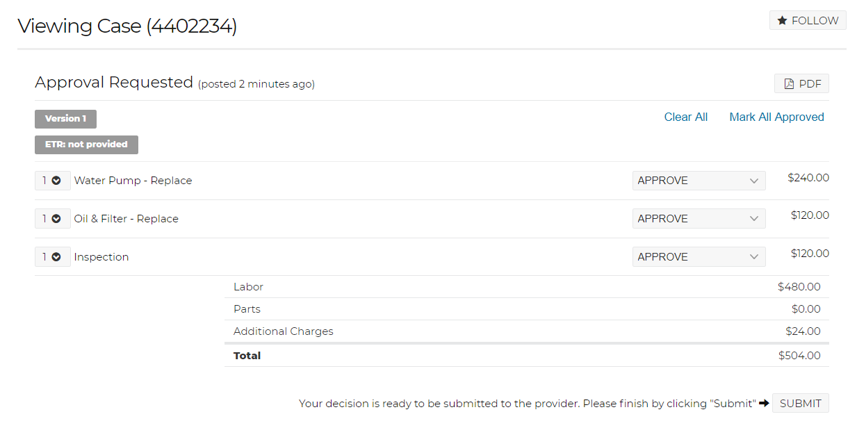857x428 pixels.
Task: Click circled chevron icon beside Inspection
Action: [x=56, y=257]
